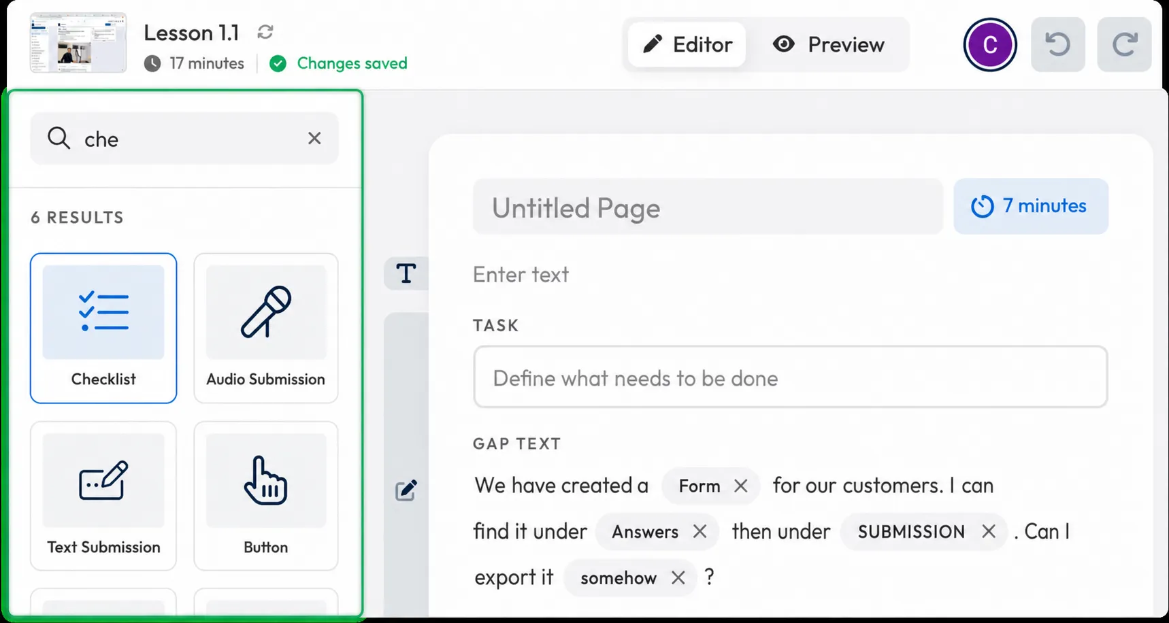Choose the Text Submission element
1169x623 pixels.
point(103,496)
